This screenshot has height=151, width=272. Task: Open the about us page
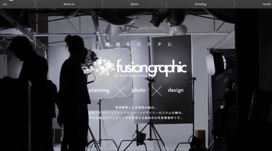point(69,4)
